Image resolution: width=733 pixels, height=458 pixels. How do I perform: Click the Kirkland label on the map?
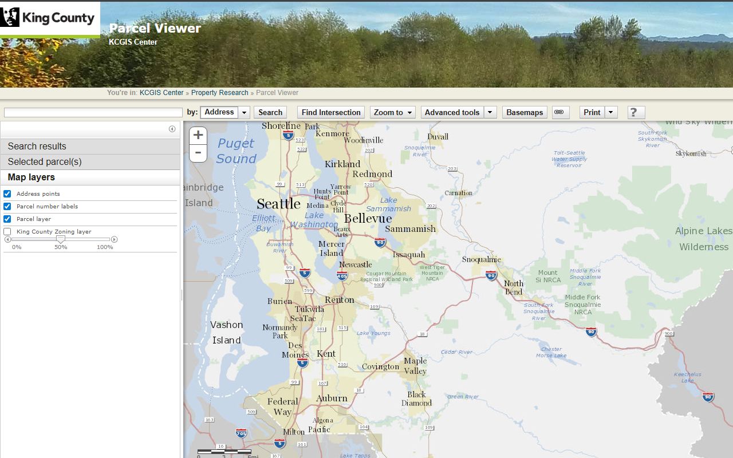click(x=342, y=164)
